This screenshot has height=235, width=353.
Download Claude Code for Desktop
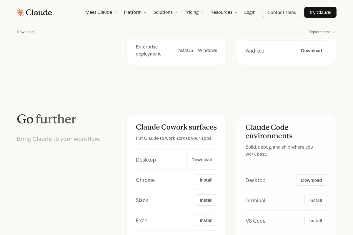[311, 180]
